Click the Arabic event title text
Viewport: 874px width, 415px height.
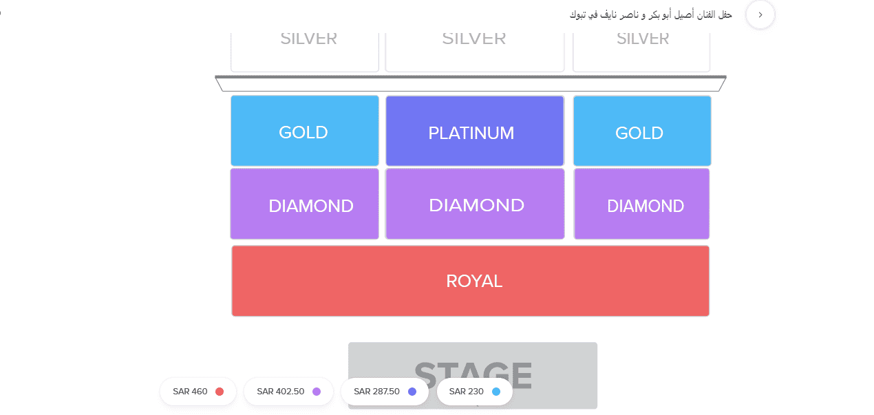coord(651,14)
